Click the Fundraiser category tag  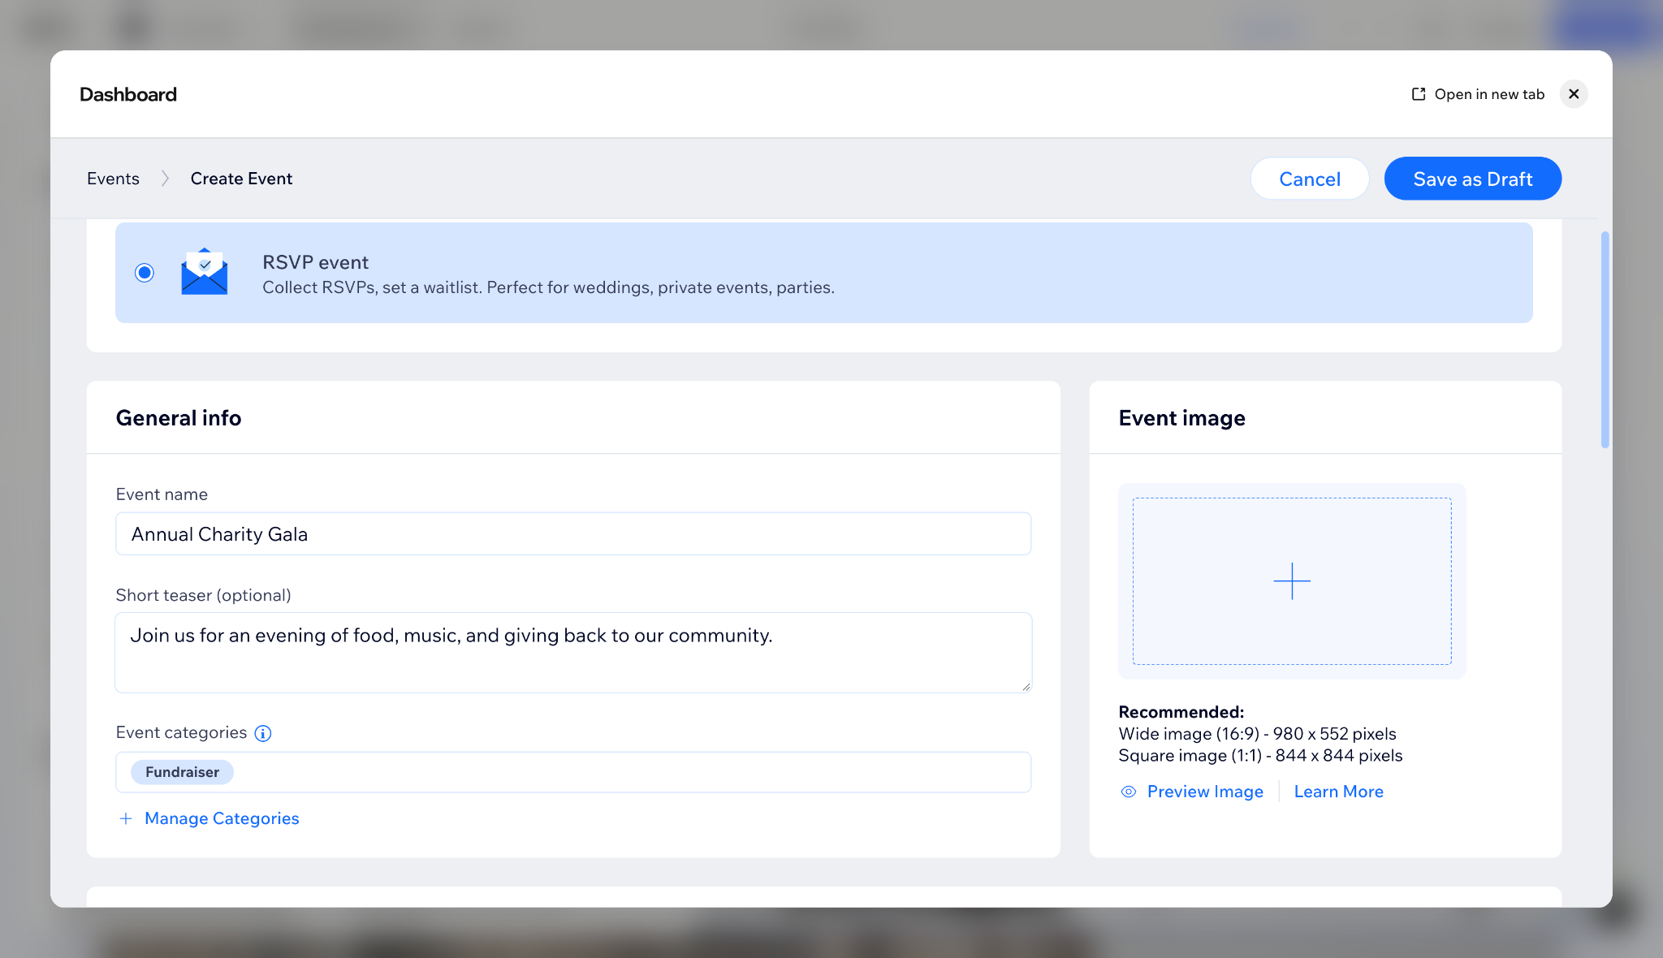tap(182, 772)
